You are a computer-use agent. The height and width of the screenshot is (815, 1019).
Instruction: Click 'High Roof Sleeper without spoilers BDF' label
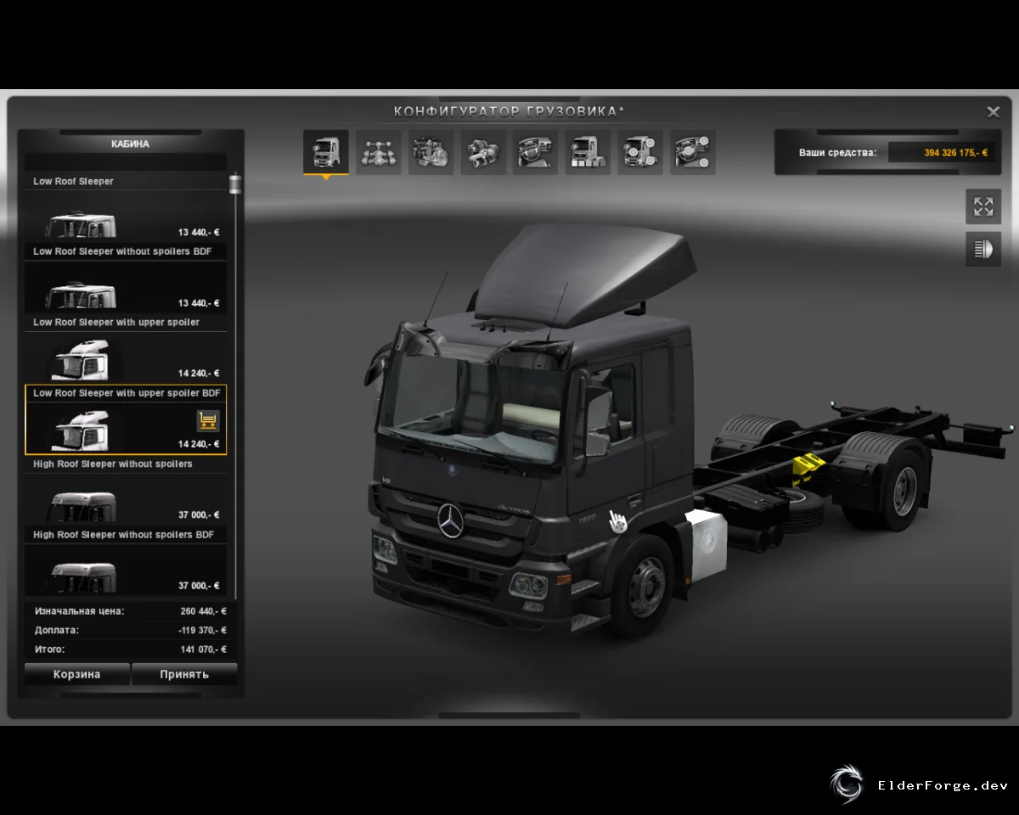(124, 535)
